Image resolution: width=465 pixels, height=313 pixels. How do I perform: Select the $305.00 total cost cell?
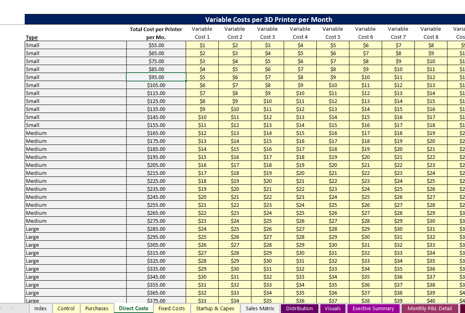(x=156, y=245)
